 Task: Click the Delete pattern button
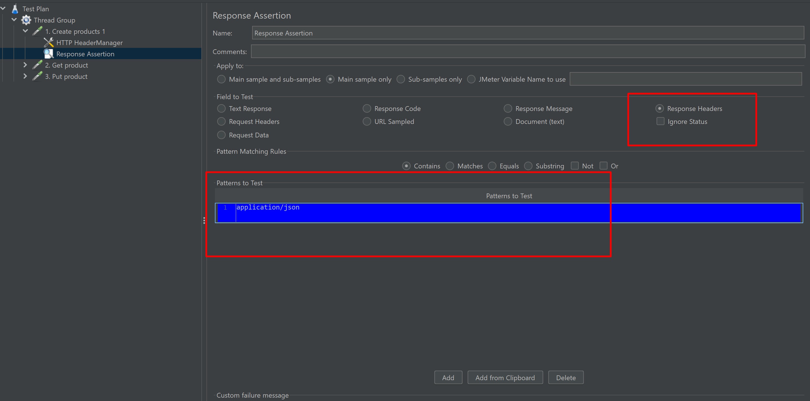coord(566,377)
